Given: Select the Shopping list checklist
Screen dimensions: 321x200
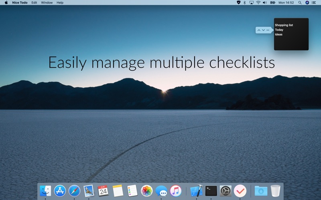Looking at the screenshot, I should coord(284,25).
